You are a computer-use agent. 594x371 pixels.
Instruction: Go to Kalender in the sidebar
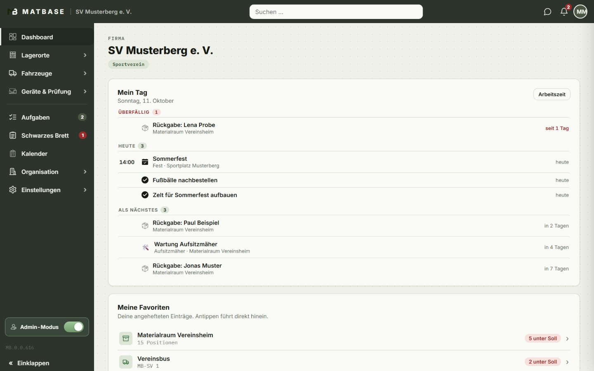click(x=47, y=154)
